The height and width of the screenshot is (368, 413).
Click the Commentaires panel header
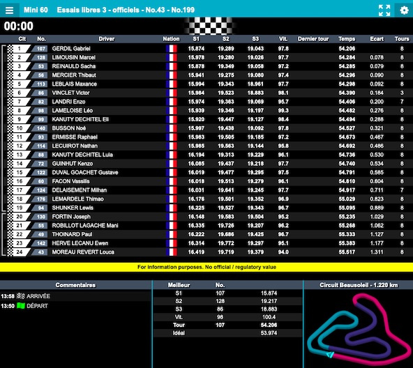(x=75, y=285)
